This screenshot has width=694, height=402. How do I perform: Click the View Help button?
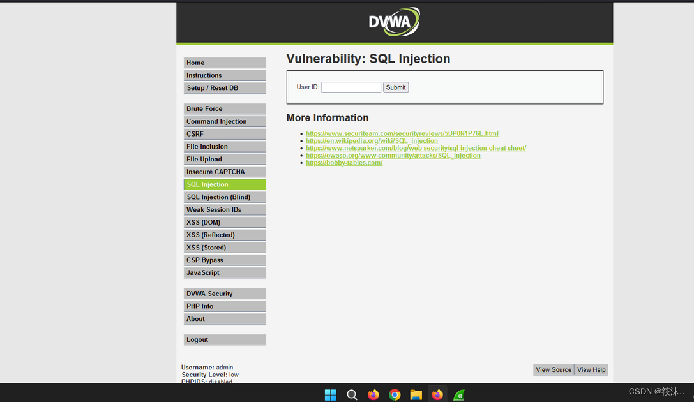click(591, 369)
